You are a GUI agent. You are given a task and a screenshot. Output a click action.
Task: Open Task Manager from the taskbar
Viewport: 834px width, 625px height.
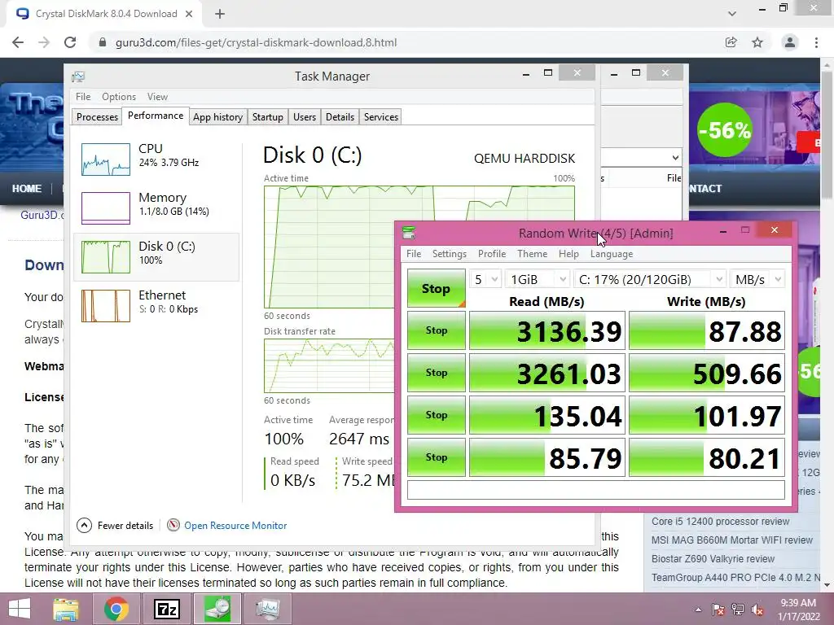tap(267, 609)
